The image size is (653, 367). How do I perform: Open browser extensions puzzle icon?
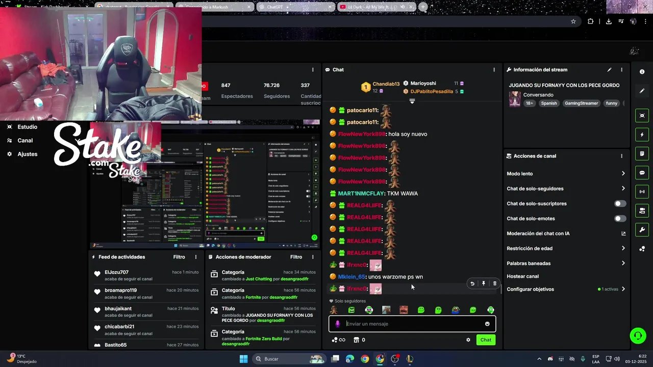[x=590, y=21]
